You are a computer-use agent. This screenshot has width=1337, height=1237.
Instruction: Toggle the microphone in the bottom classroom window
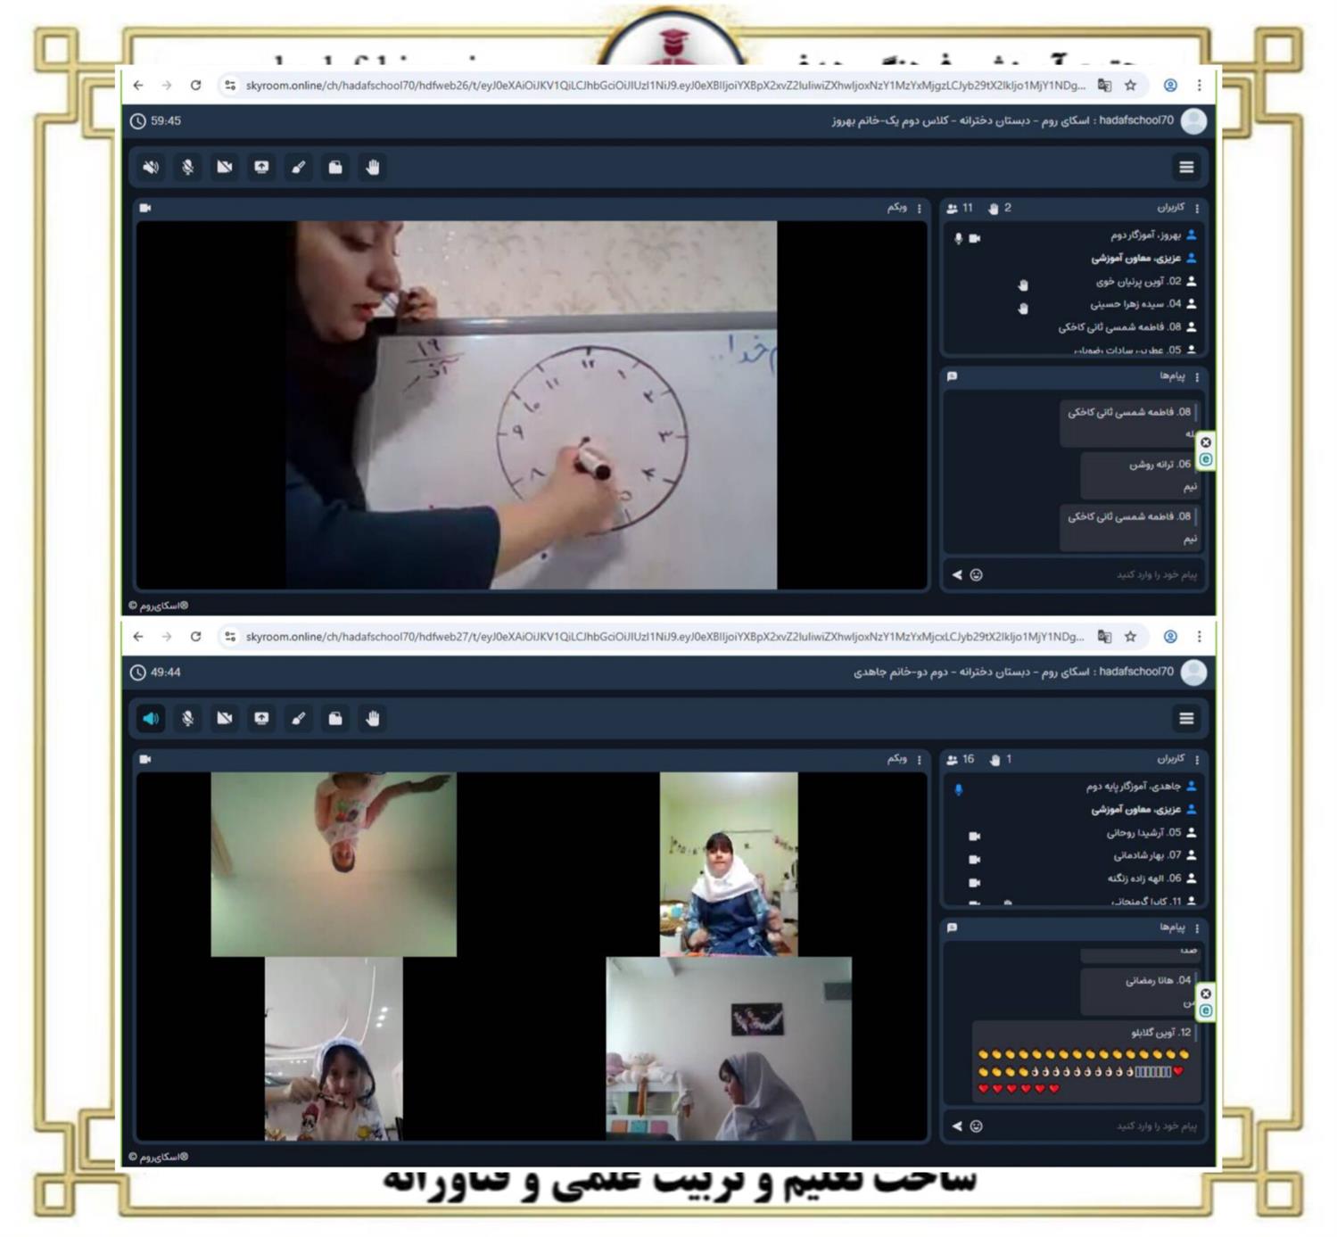coord(188,719)
